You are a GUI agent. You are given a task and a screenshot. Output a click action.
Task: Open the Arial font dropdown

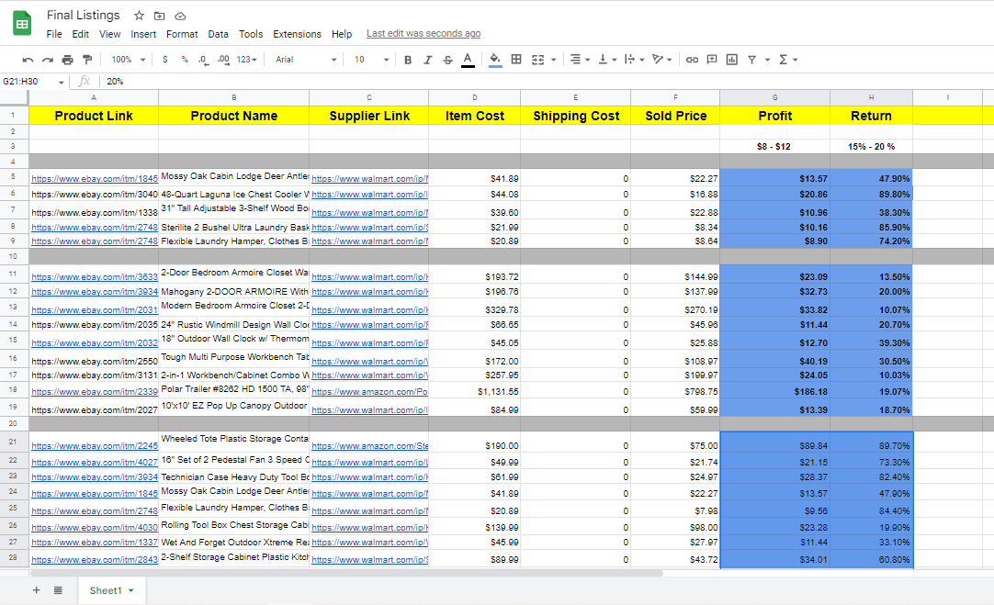[306, 60]
